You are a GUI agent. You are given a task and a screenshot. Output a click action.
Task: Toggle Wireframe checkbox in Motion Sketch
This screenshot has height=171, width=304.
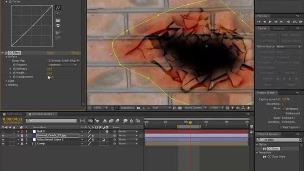click(x=284, y=109)
